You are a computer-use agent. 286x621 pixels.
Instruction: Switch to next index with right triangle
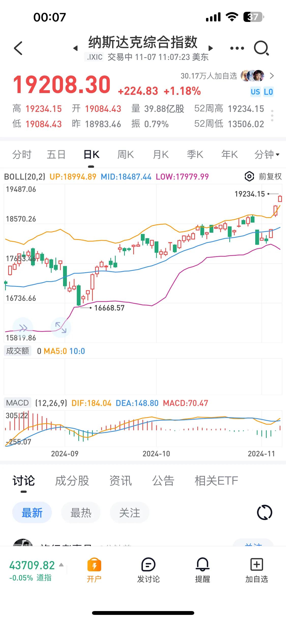210,48
